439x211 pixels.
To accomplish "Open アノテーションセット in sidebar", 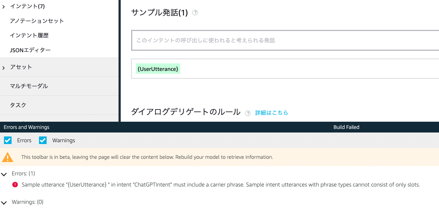I will point(36,21).
